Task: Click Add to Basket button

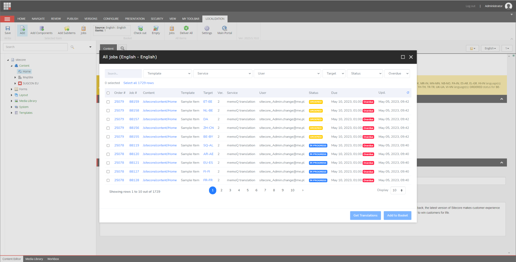Action: coord(397,215)
